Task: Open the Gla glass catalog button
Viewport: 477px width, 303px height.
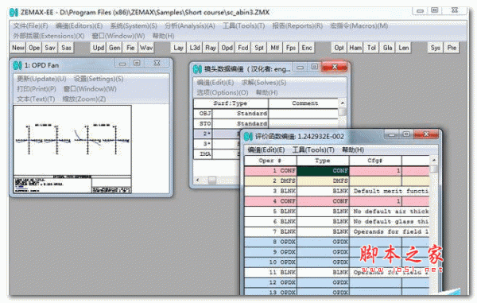Action: 387,48
